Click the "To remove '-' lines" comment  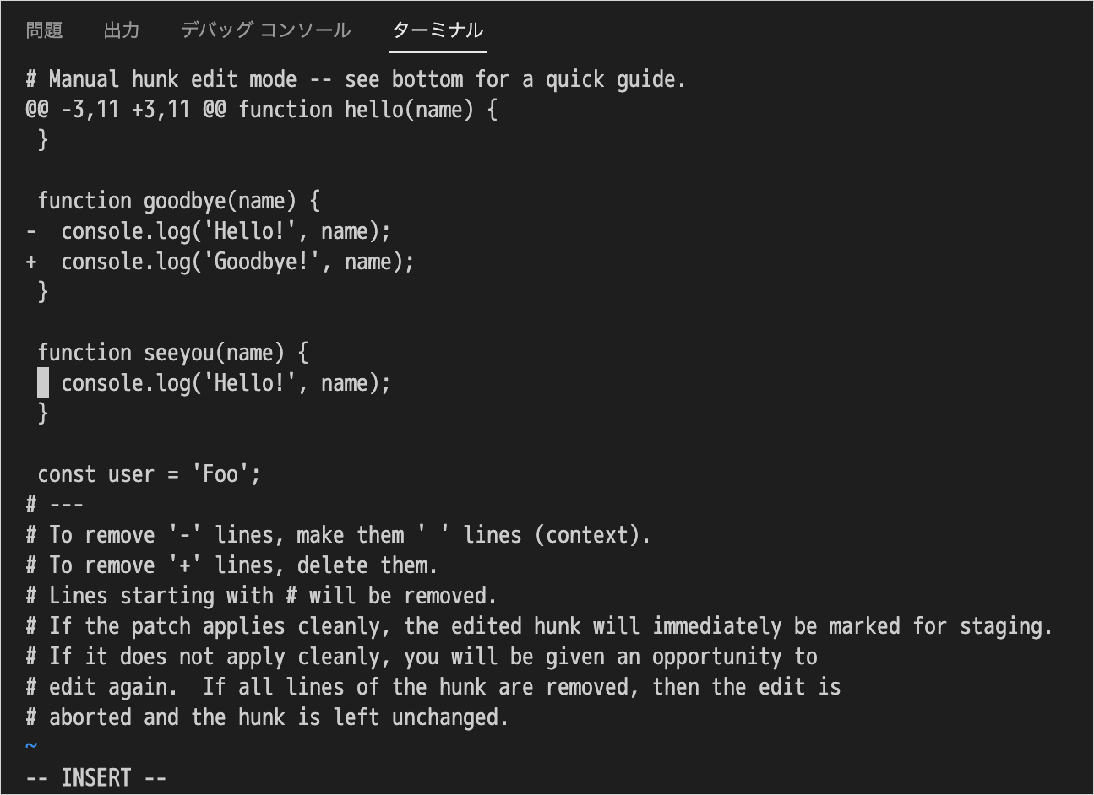pos(338,535)
